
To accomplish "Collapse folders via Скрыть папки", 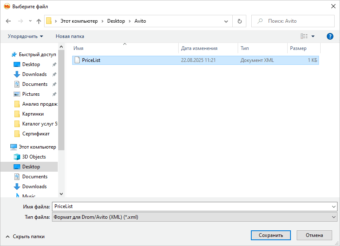I will coord(25,237).
